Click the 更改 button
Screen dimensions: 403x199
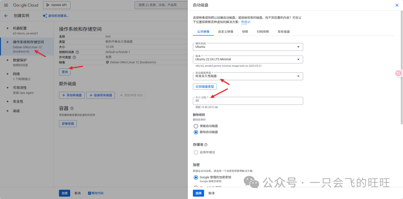pos(65,72)
